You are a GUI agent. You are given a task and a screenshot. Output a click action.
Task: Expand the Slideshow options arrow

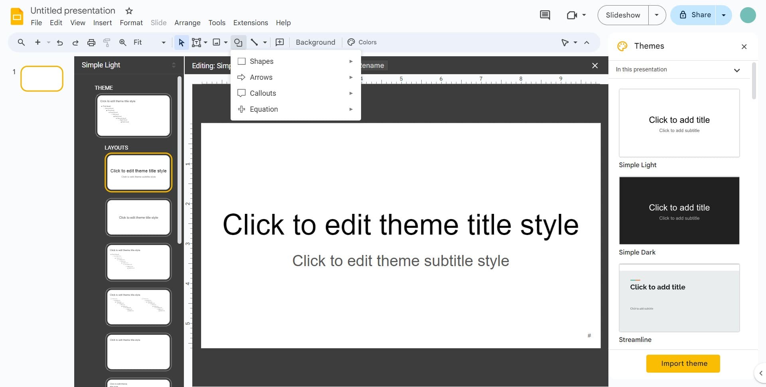coord(657,15)
